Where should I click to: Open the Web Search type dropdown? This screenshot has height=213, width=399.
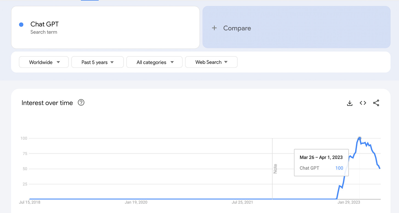click(x=211, y=62)
